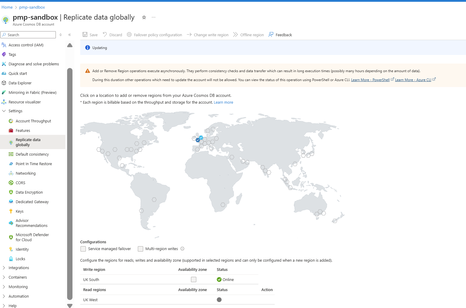466x308 pixels.
Task: Click the Access control (IAM) icon
Action: (x=4, y=45)
